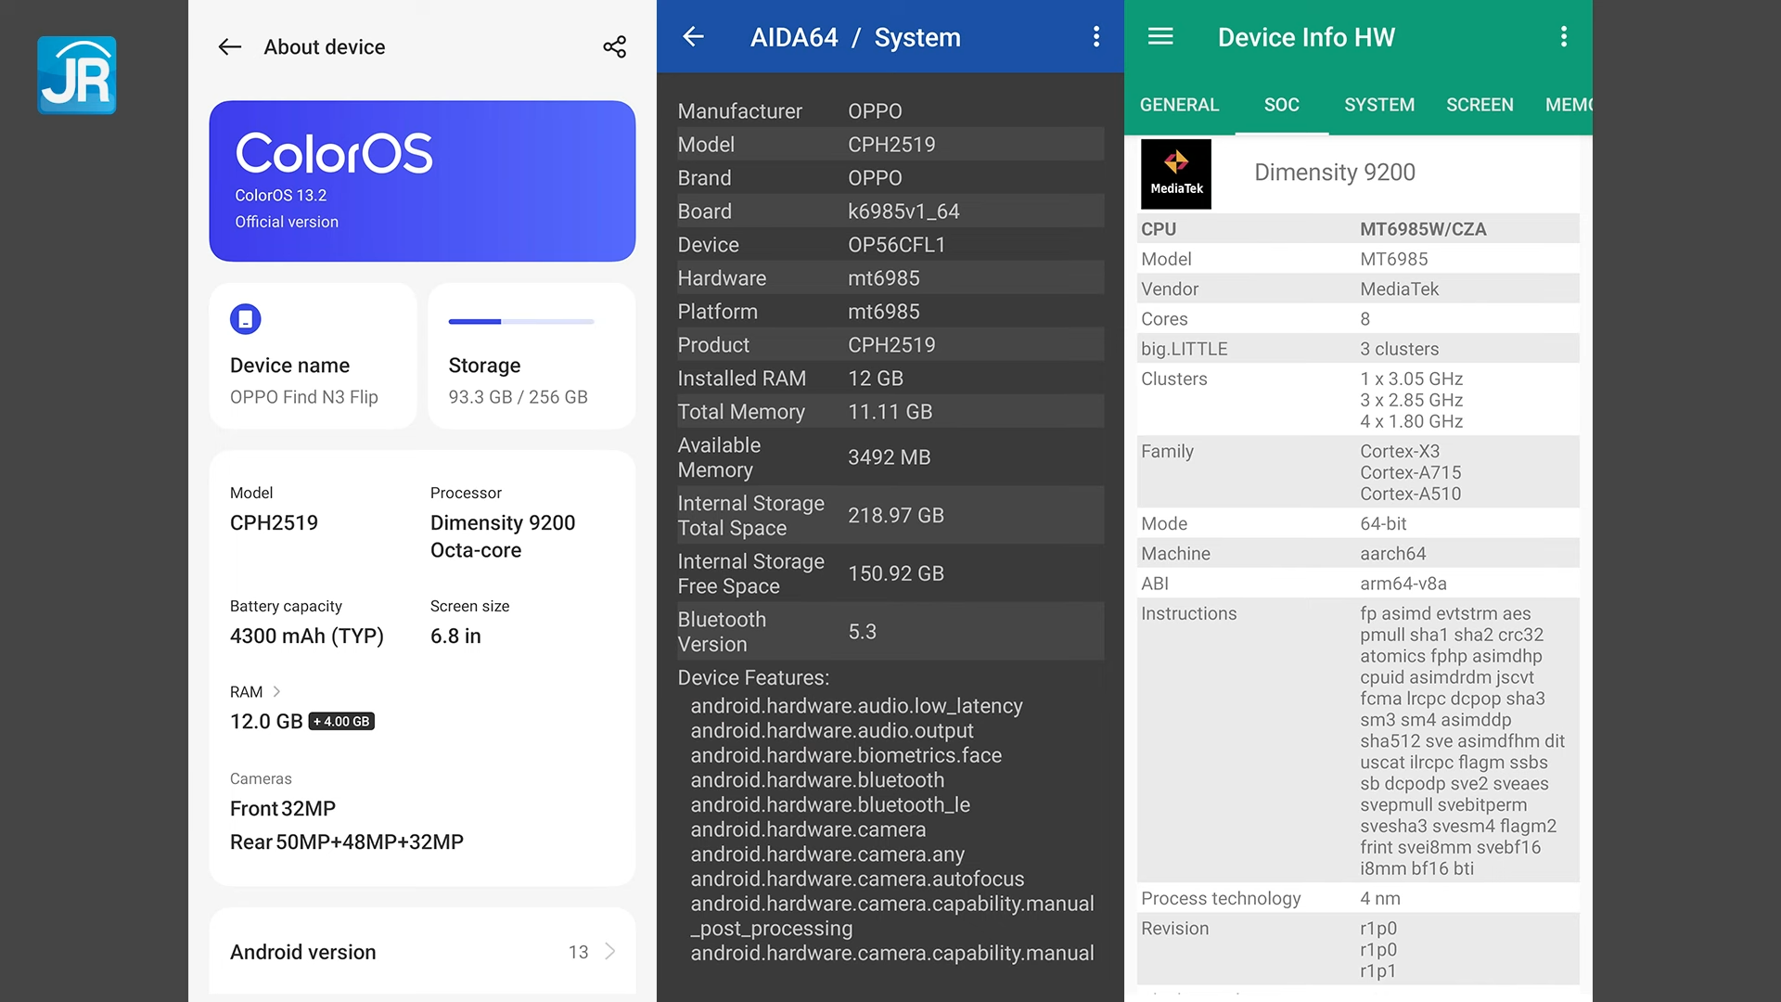Screen dimensions: 1781x1002
Task: Select the SOC tab
Action: tap(1281, 105)
